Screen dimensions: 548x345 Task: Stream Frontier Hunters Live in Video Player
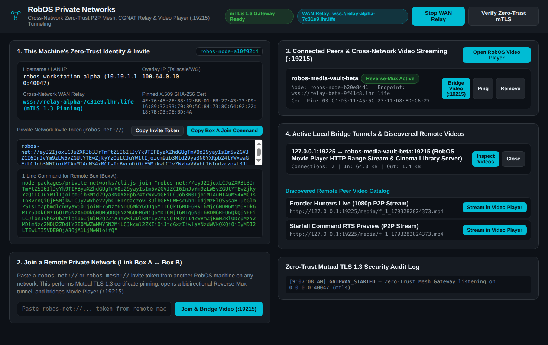pyautogui.click(x=495, y=207)
